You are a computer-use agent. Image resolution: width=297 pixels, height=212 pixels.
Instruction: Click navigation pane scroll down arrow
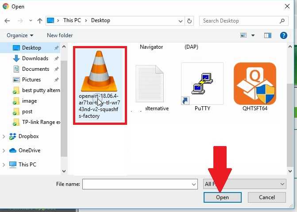pyautogui.click(x=64, y=171)
